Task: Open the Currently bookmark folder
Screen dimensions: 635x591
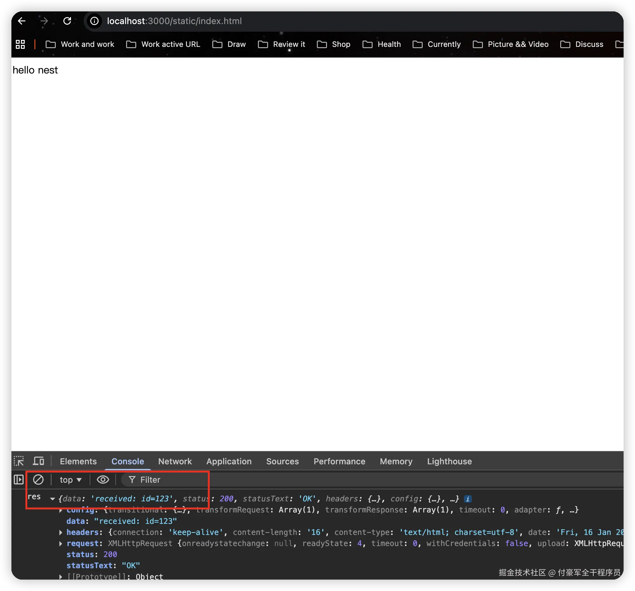Action: pyautogui.click(x=437, y=44)
